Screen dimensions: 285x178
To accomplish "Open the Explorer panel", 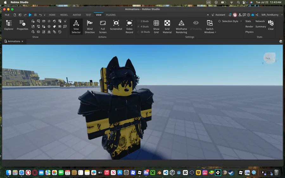I will click(x=9, y=25).
